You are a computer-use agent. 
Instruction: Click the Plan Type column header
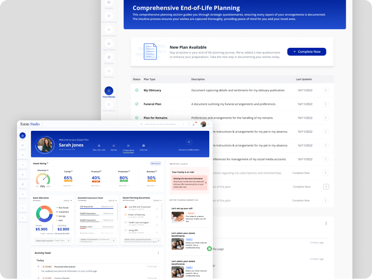(x=149, y=80)
